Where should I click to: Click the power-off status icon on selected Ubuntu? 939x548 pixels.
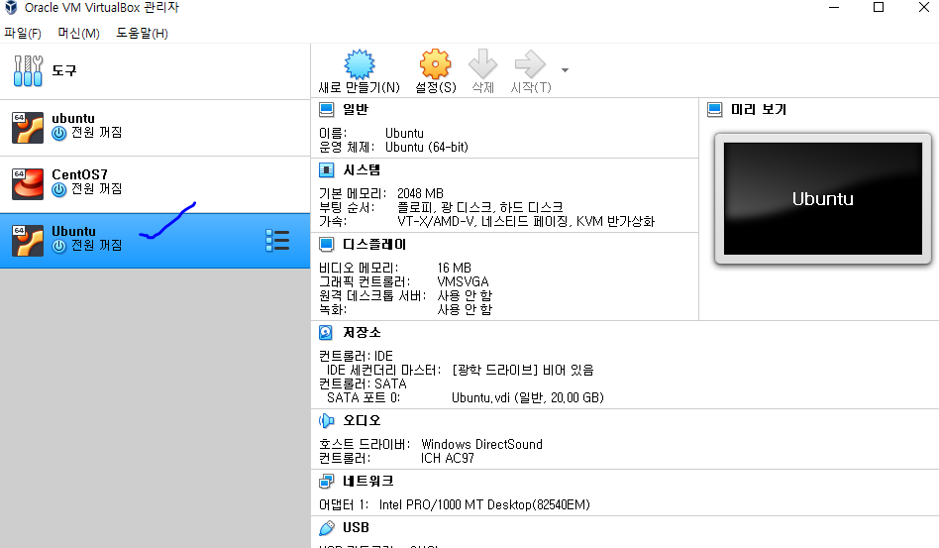click(58, 246)
